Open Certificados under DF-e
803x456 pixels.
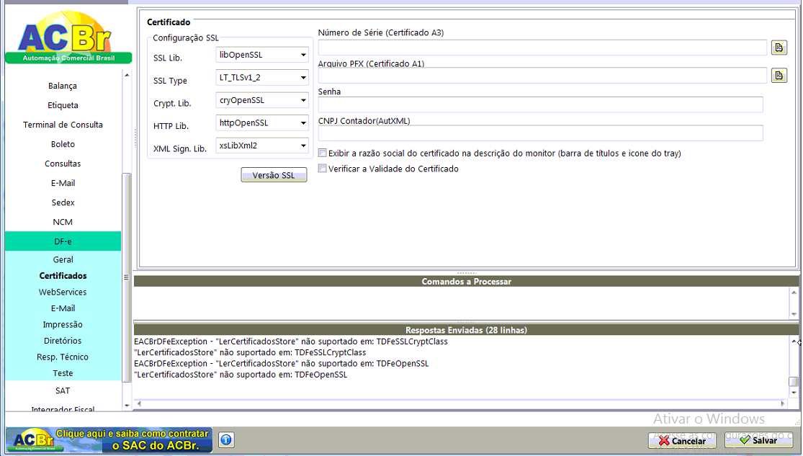click(x=63, y=276)
